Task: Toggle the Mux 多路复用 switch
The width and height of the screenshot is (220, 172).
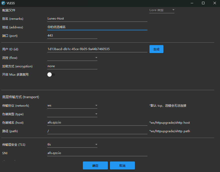Action: click(51, 75)
